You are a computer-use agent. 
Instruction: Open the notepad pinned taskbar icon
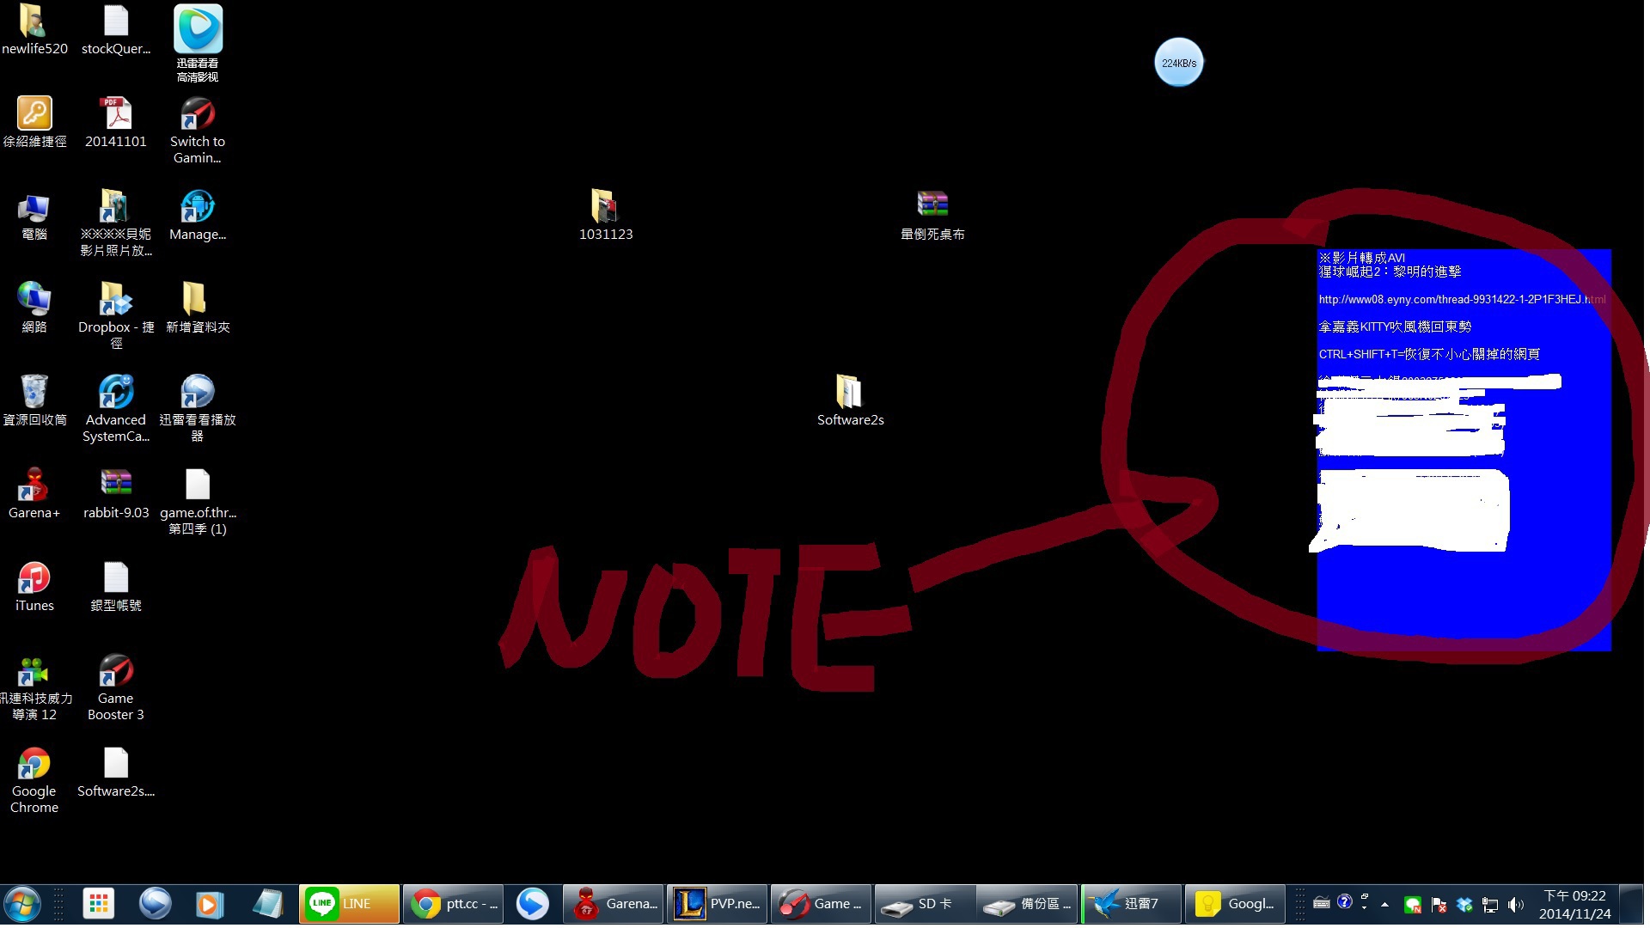(267, 904)
